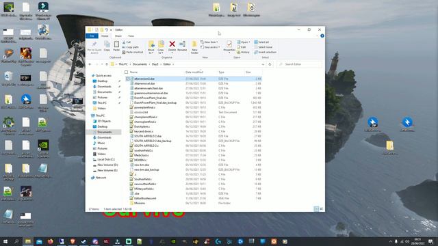Click Select all in the ribbon
The width and height of the screenshot is (438, 246).
(261, 42)
